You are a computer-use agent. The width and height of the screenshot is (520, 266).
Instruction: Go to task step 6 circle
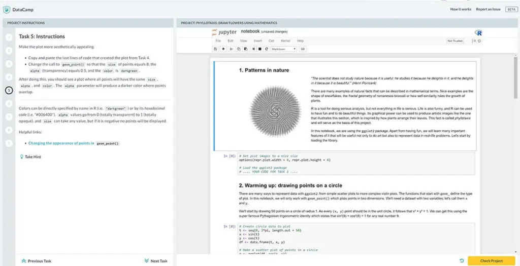(x=9, y=103)
